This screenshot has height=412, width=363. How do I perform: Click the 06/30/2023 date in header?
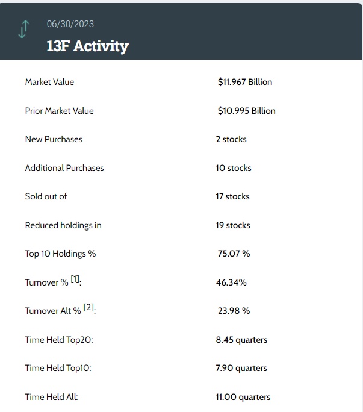[70, 24]
